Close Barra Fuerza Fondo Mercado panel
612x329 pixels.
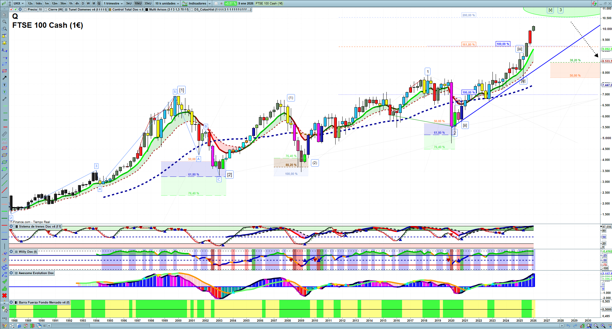(11, 303)
